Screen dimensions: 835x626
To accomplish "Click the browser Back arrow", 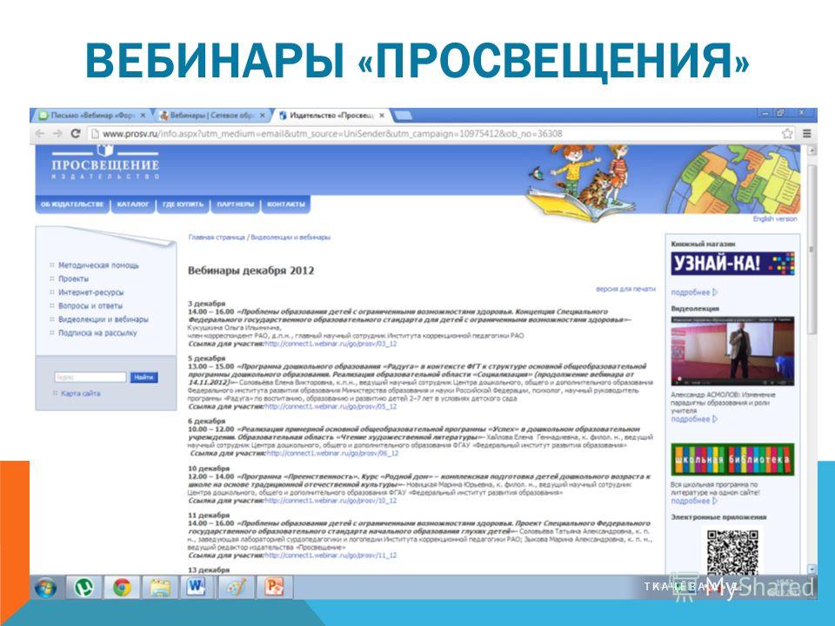I will coord(41,134).
